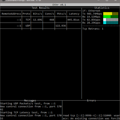
Task: Select the UDP protocol cell
Action: tap(28, 26)
